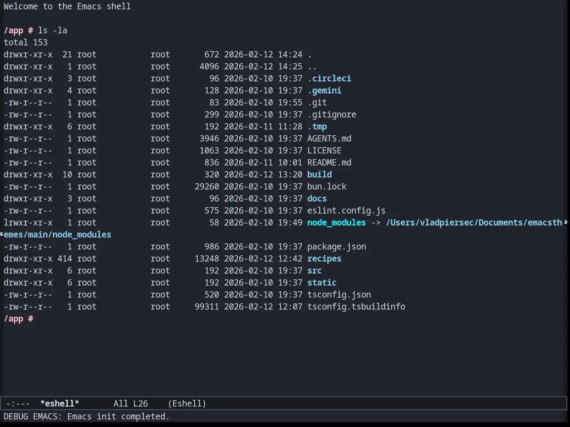Click the *eshell* buffer name in mode line
Viewport: 570px width, 427px height.
60,403
